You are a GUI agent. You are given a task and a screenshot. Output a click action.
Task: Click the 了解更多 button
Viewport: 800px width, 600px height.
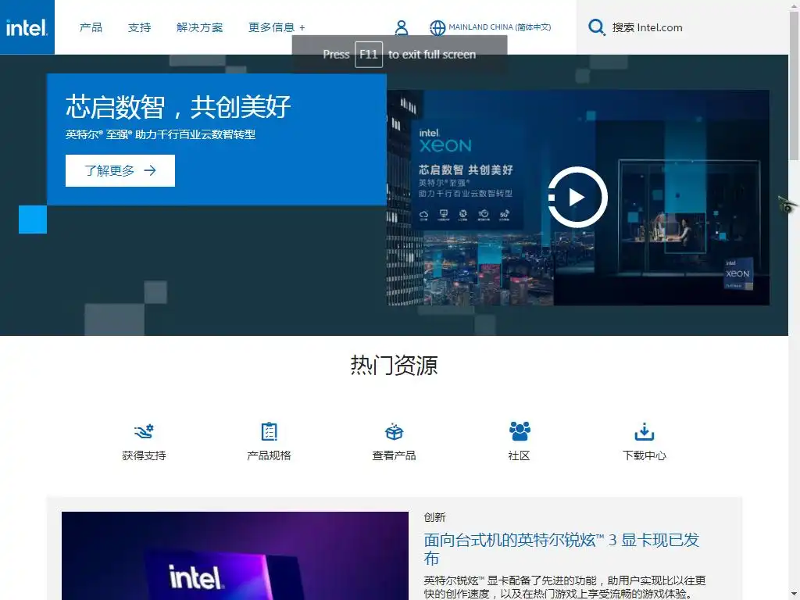click(x=120, y=170)
